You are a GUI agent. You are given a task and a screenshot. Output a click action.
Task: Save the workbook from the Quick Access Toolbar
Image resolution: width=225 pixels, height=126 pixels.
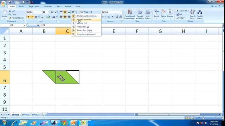pos(10,2)
